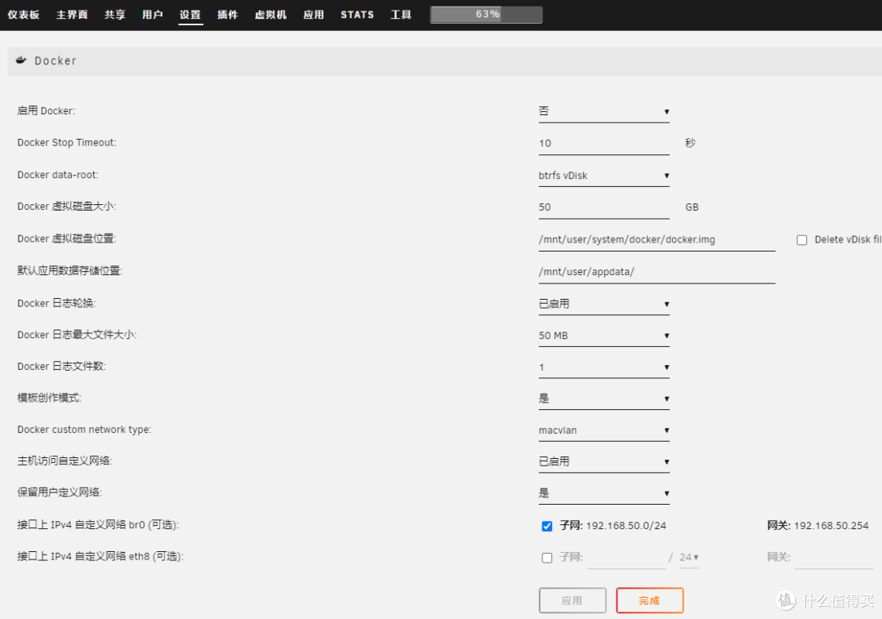882x619 pixels.
Task: Click the Docker custom network type label
Action: point(84,430)
